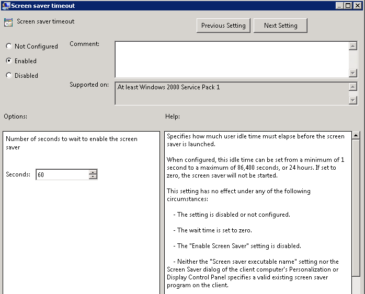This screenshot has height=294, width=365.
Task: Click the 'Seconds:' label
Action: click(x=18, y=174)
